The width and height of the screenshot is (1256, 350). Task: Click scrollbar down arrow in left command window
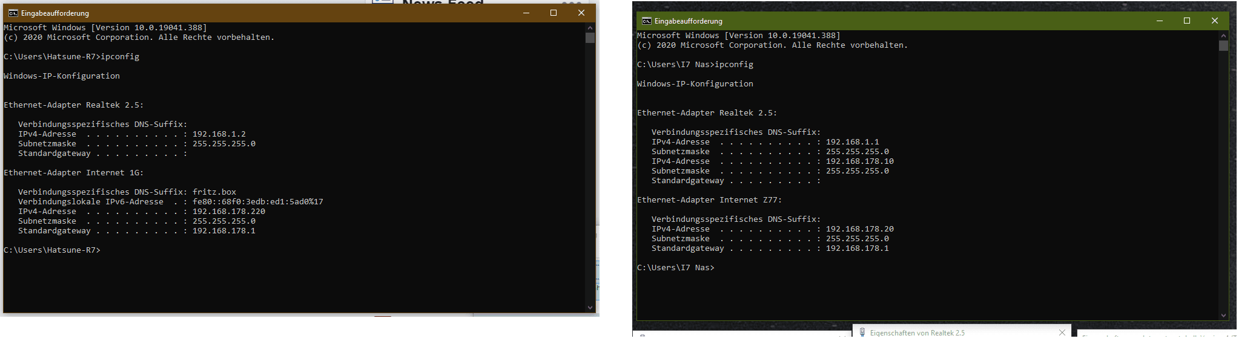[590, 307]
